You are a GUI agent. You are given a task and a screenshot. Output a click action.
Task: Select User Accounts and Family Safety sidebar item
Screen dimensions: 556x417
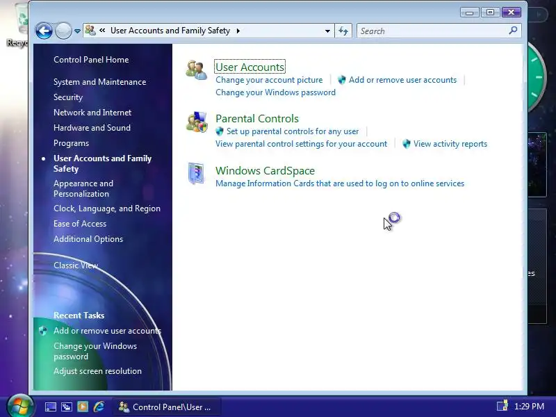coord(102,163)
